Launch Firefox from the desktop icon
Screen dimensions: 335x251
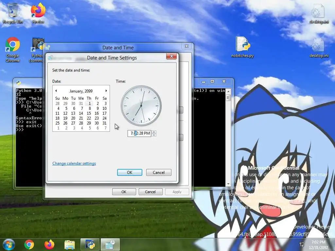[x=38, y=13]
